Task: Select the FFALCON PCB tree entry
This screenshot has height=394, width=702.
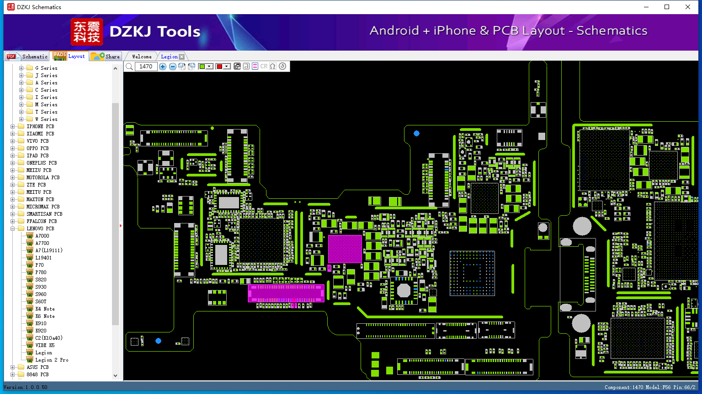Action: click(x=42, y=221)
